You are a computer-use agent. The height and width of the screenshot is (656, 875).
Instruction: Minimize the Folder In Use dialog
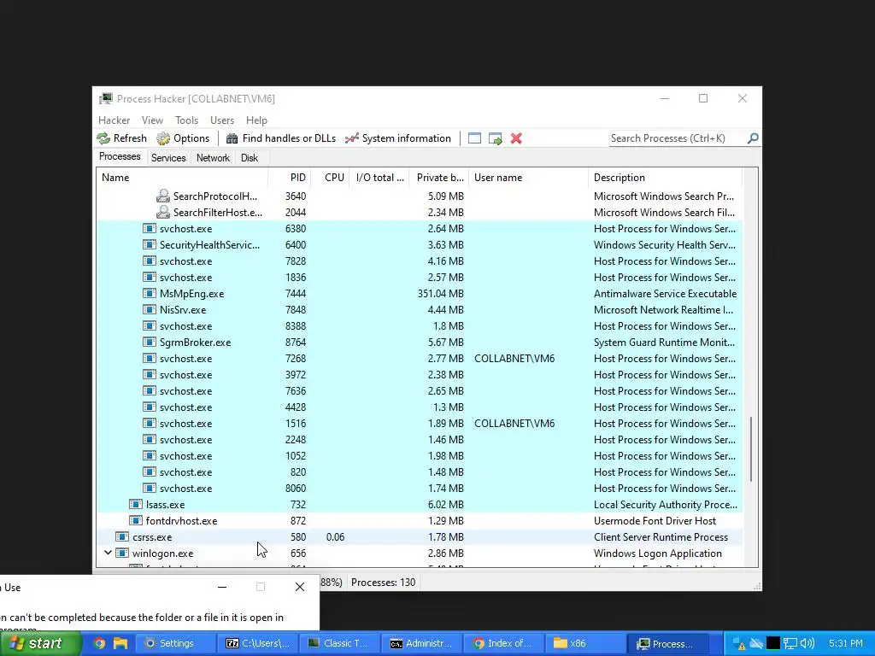click(x=222, y=587)
